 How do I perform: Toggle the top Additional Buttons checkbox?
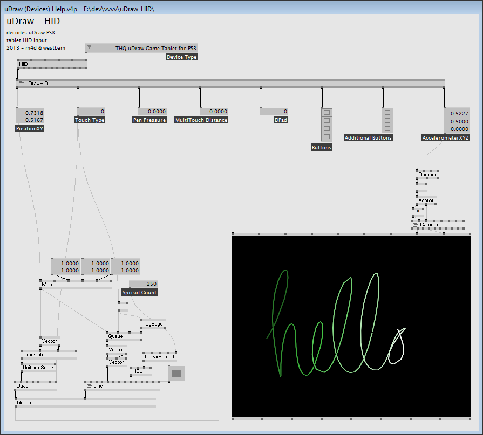[387, 113]
